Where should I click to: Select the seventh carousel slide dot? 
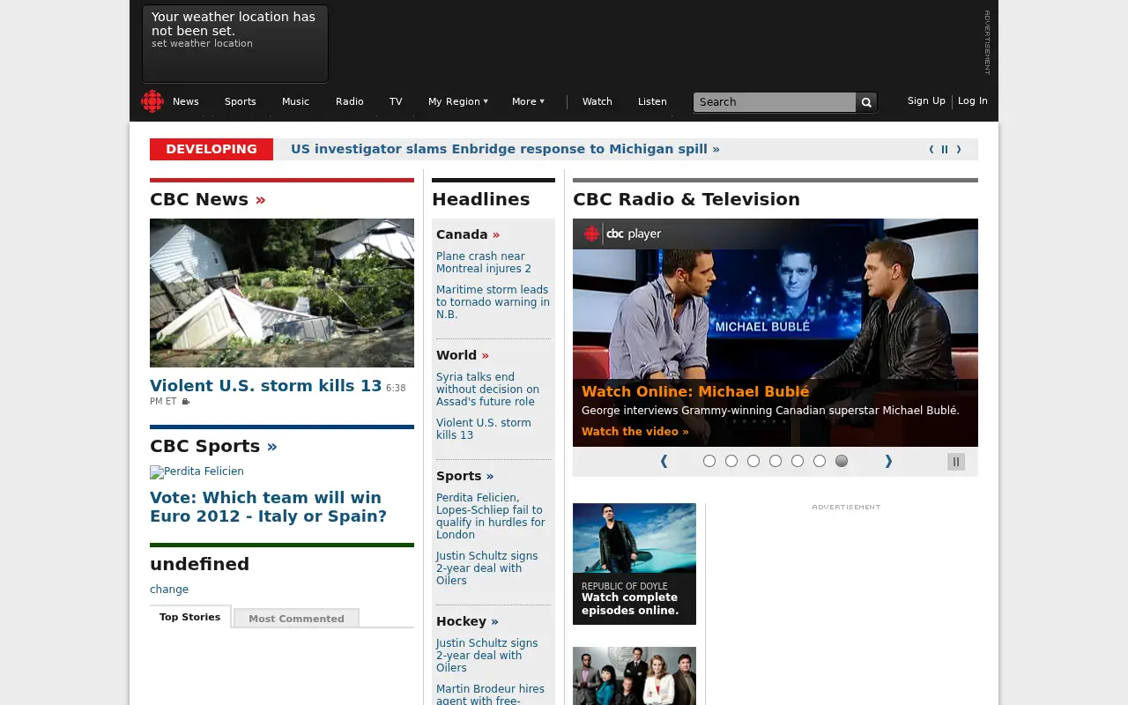(x=842, y=461)
